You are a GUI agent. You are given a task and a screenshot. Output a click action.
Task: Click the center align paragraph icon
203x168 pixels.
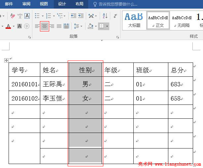(x=45, y=26)
